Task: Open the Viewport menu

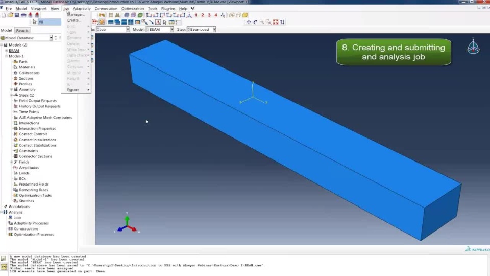Action: coord(39,9)
